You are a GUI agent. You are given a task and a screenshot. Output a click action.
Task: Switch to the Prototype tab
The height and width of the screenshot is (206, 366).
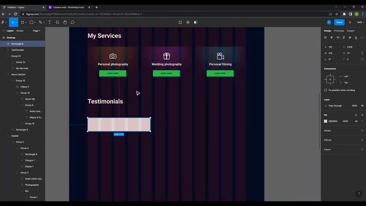(x=339, y=31)
